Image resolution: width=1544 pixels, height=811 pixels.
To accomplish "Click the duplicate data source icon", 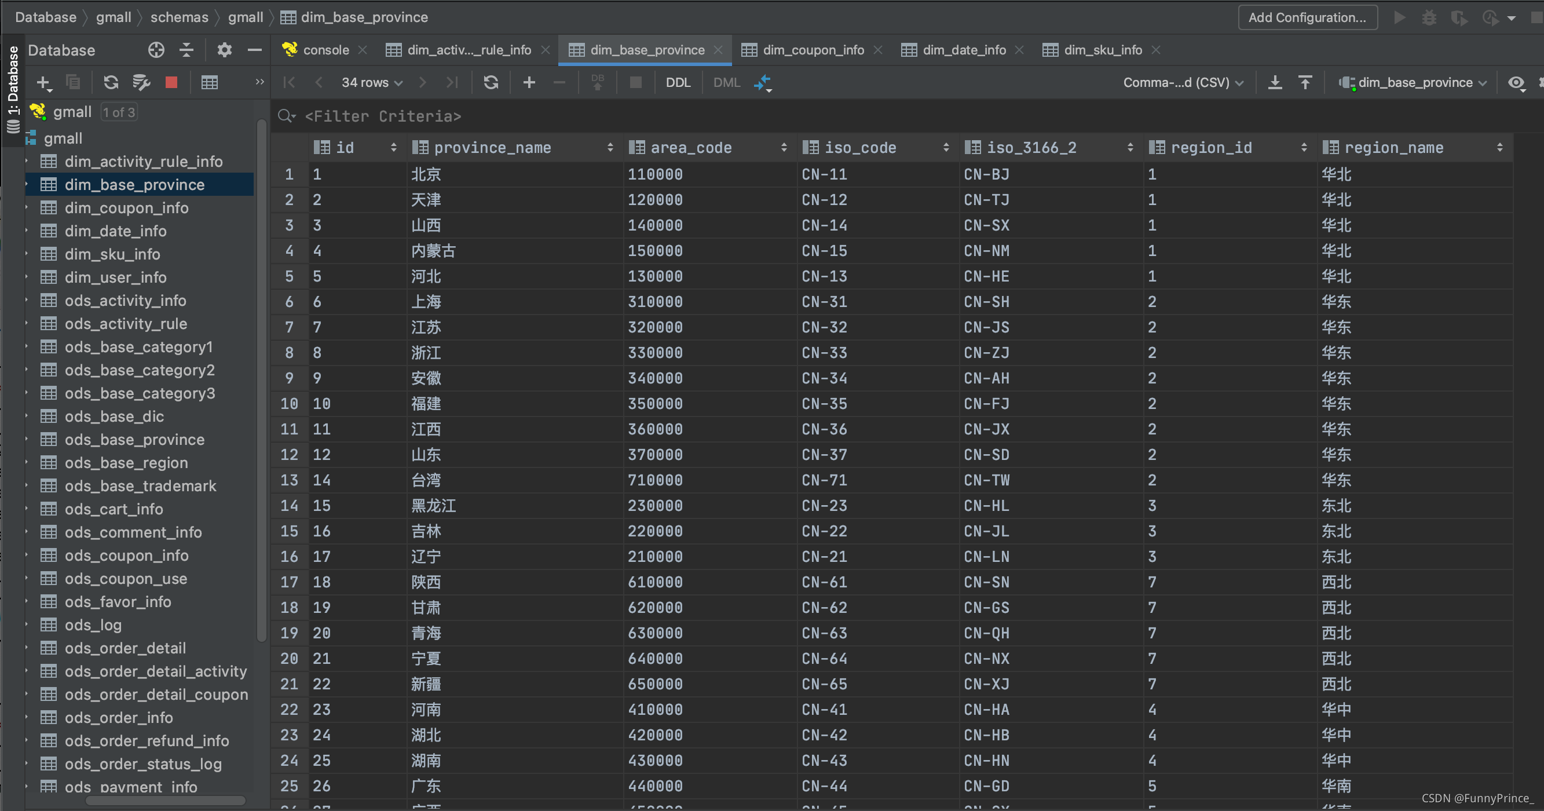I will [x=73, y=82].
